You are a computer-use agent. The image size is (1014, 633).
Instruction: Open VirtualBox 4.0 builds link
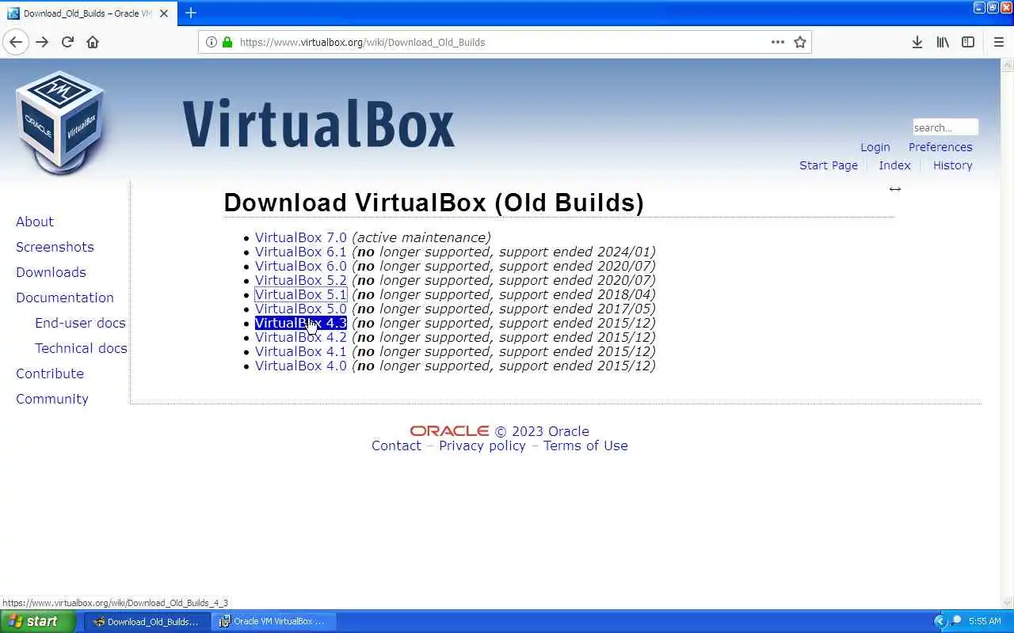pos(301,366)
